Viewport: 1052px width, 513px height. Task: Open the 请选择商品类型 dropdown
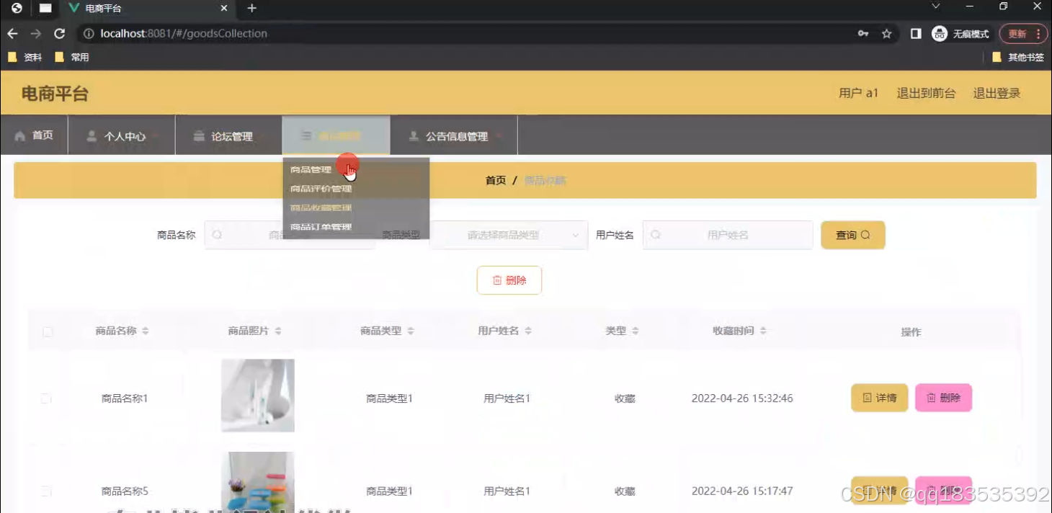(509, 235)
